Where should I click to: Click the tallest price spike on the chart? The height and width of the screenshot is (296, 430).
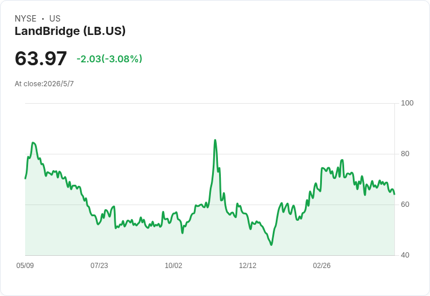[215, 140]
